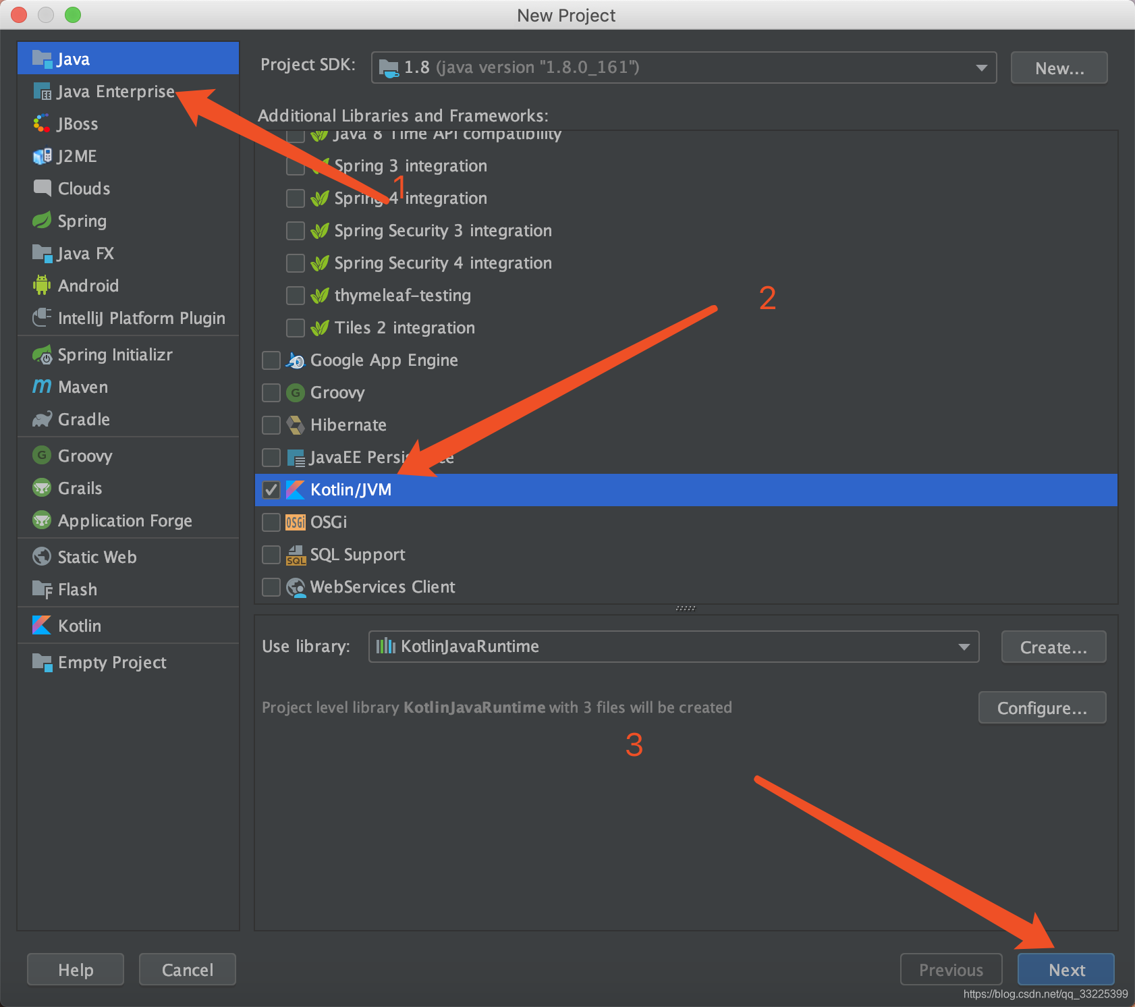Click the Configure library button
The image size is (1135, 1007).
pyautogui.click(x=1042, y=707)
